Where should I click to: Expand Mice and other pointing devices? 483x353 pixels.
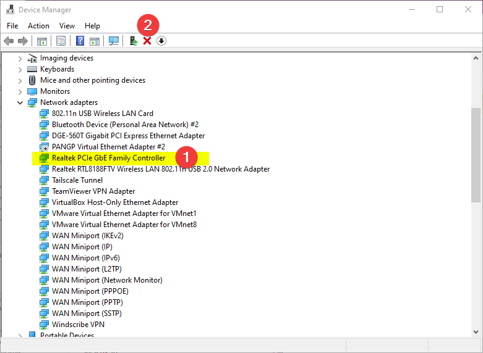point(20,81)
